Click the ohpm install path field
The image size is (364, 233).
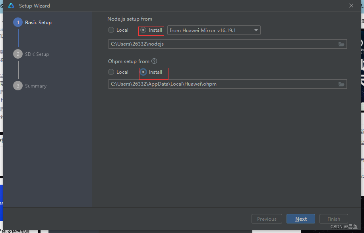pyautogui.click(x=227, y=84)
